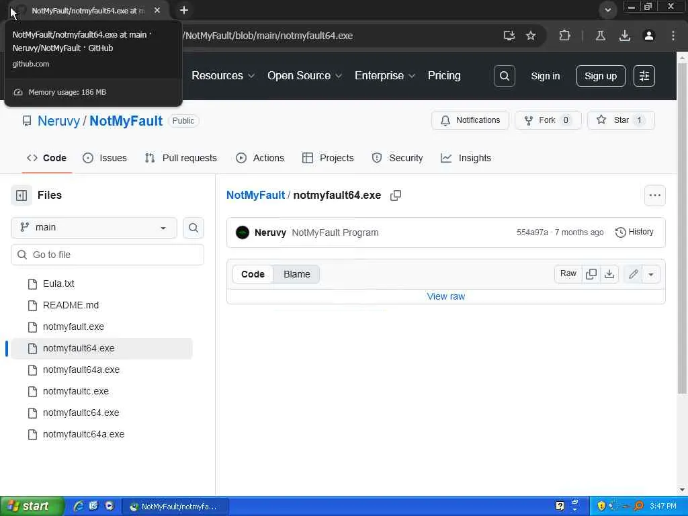Click the Chrome Labs flask icon
This screenshot has height=516, width=688.
tap(600, 36)
